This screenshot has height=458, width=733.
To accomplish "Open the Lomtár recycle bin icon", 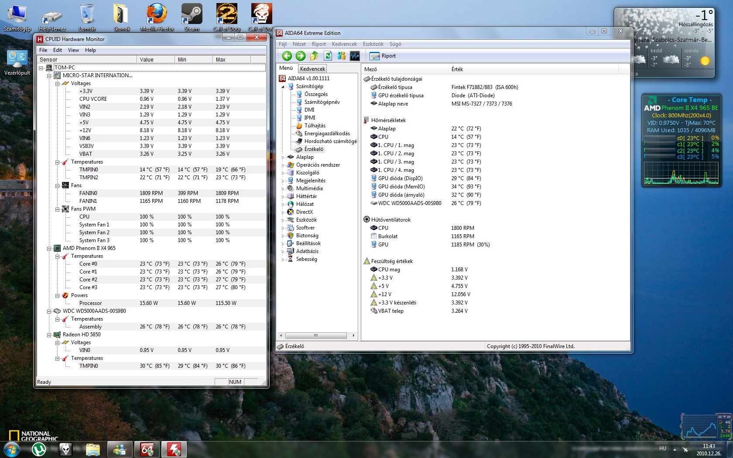I will tap(87, 17).
